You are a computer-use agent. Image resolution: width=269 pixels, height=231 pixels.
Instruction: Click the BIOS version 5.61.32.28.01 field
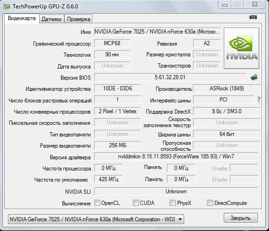(x=170, y=77)
